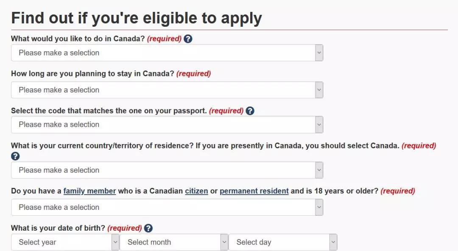Open the Canadian family member answer dropdown
Screen dimensions: 458x251
click(x=167, y=207)
